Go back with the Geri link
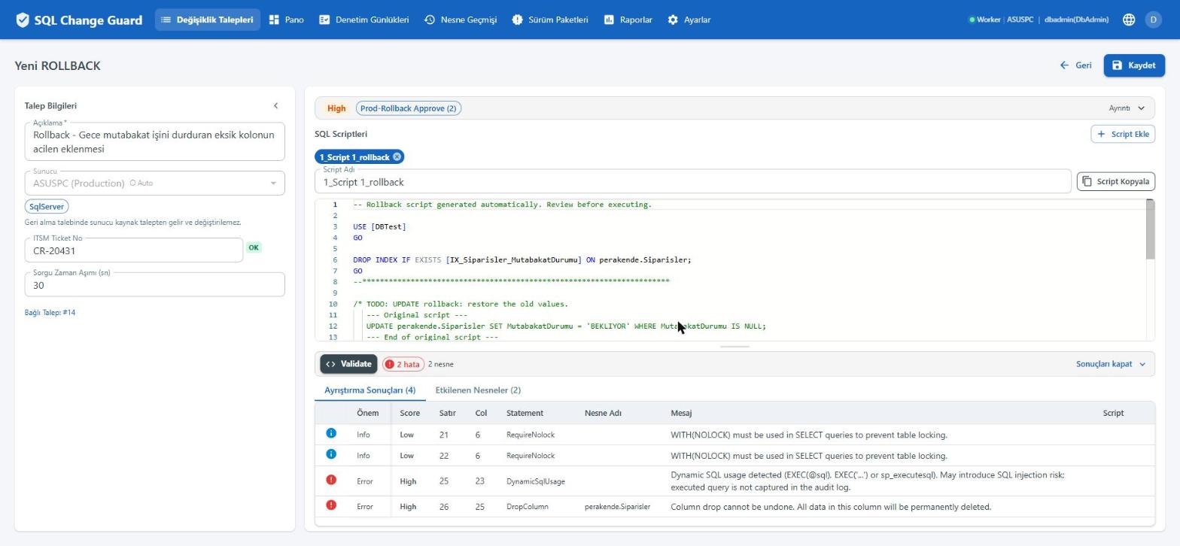Image resolution: width=1180 pixels, height=546 pixels. point(1075,65)
